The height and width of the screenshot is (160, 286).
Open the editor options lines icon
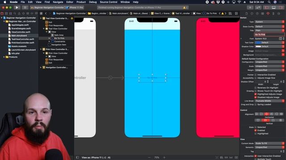[x=231, y=13]
